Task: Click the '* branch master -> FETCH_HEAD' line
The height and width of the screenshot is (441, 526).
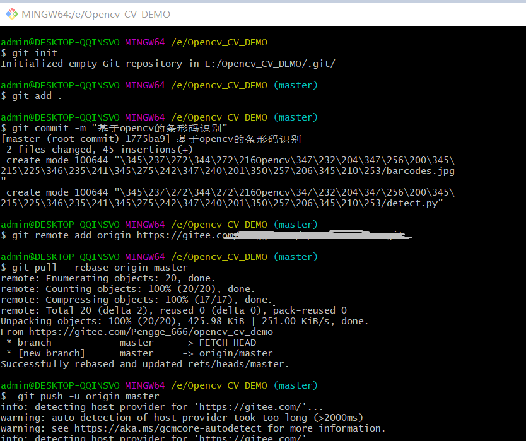Action: pos(131,343)
